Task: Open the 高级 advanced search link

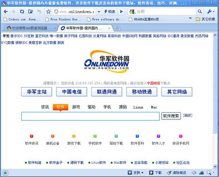Action: click(188, 115)
